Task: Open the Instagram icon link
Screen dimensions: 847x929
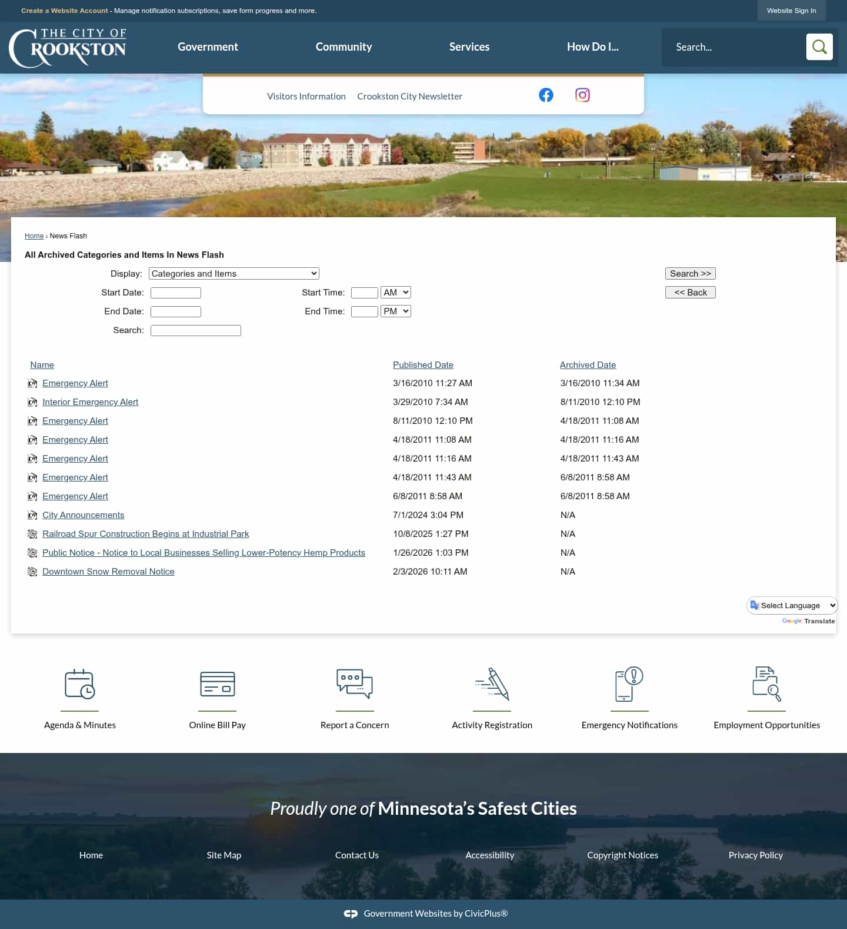Action: (x=582, y=95)
